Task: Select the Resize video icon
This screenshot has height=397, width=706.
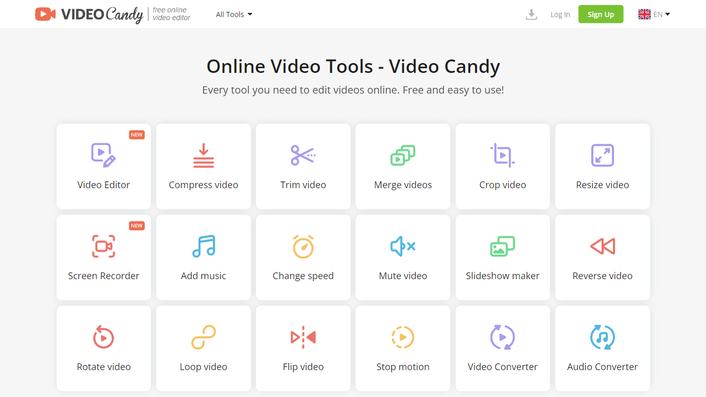Action: 602,155
